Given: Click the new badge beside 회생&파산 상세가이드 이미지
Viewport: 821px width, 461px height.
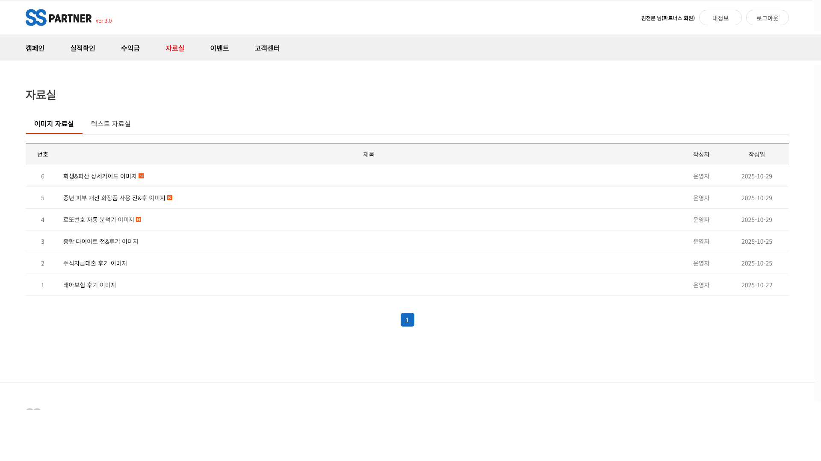Looking at the screenshot, I should (x=141, y=176).
